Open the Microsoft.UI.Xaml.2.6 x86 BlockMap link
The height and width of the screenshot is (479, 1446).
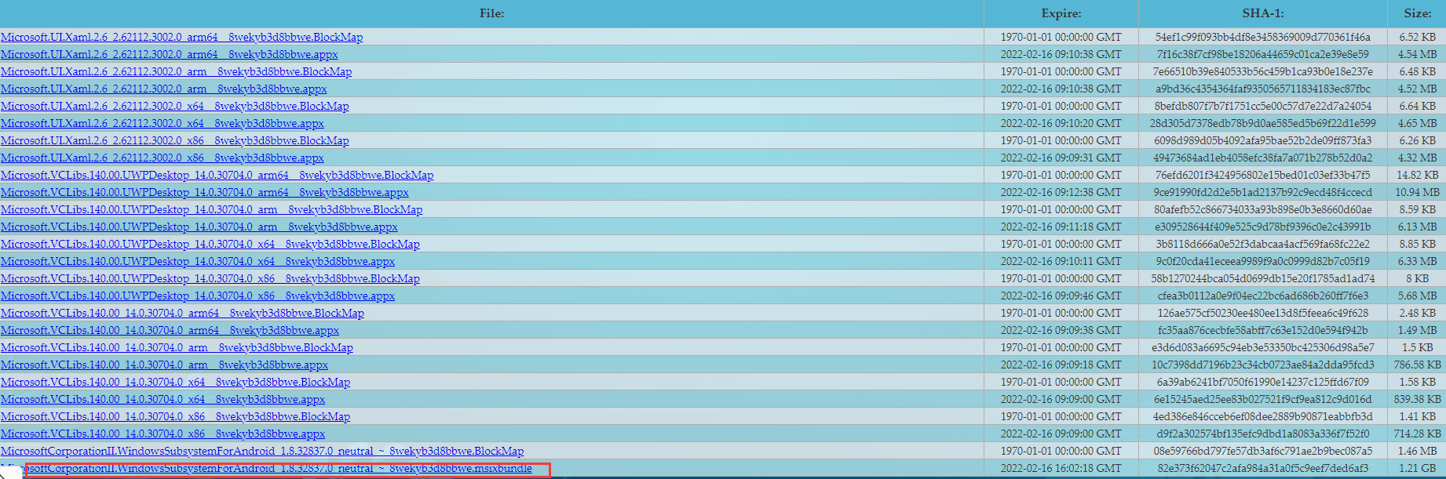pos(174,140)
